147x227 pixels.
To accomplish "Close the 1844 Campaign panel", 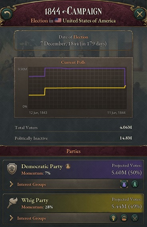I will [x=139, y=14].
